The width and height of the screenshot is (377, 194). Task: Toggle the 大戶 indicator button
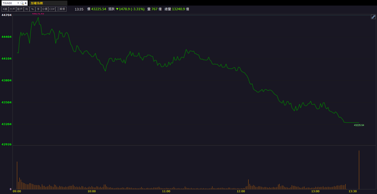pos(12,9)
